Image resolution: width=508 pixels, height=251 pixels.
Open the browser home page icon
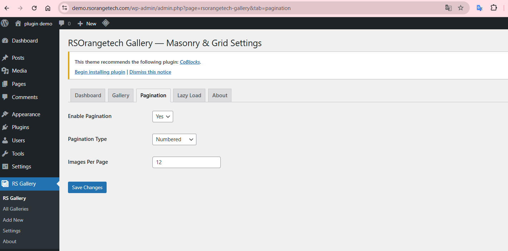click(x=48, y=8)
